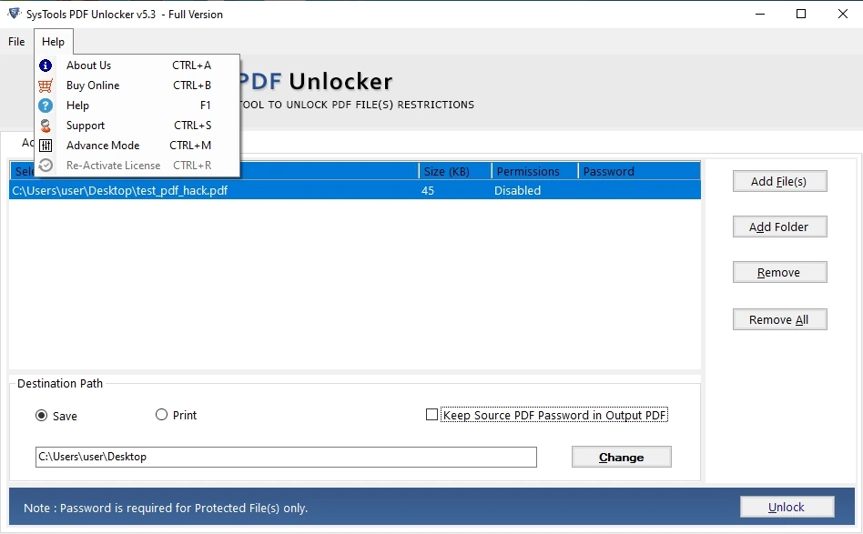The height and width of the screenshot is (534, 863).
Task: Click the Permissions column header
Action: tap(534, 171)
